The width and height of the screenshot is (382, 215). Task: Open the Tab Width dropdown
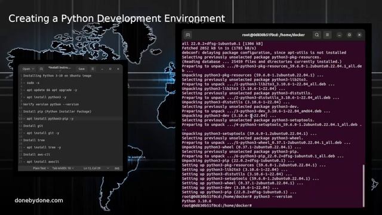[63, 168]
